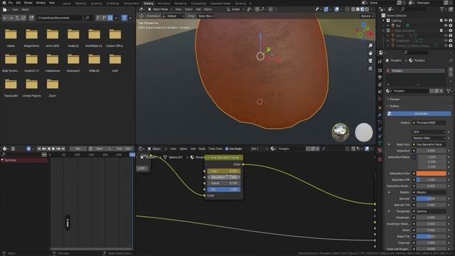Play the animation forward
The height and width of the screenshot is (256, 455).
click(53, 149)
